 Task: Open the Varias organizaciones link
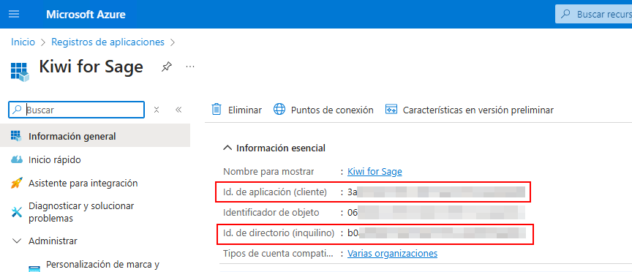[x=392, y=254]
